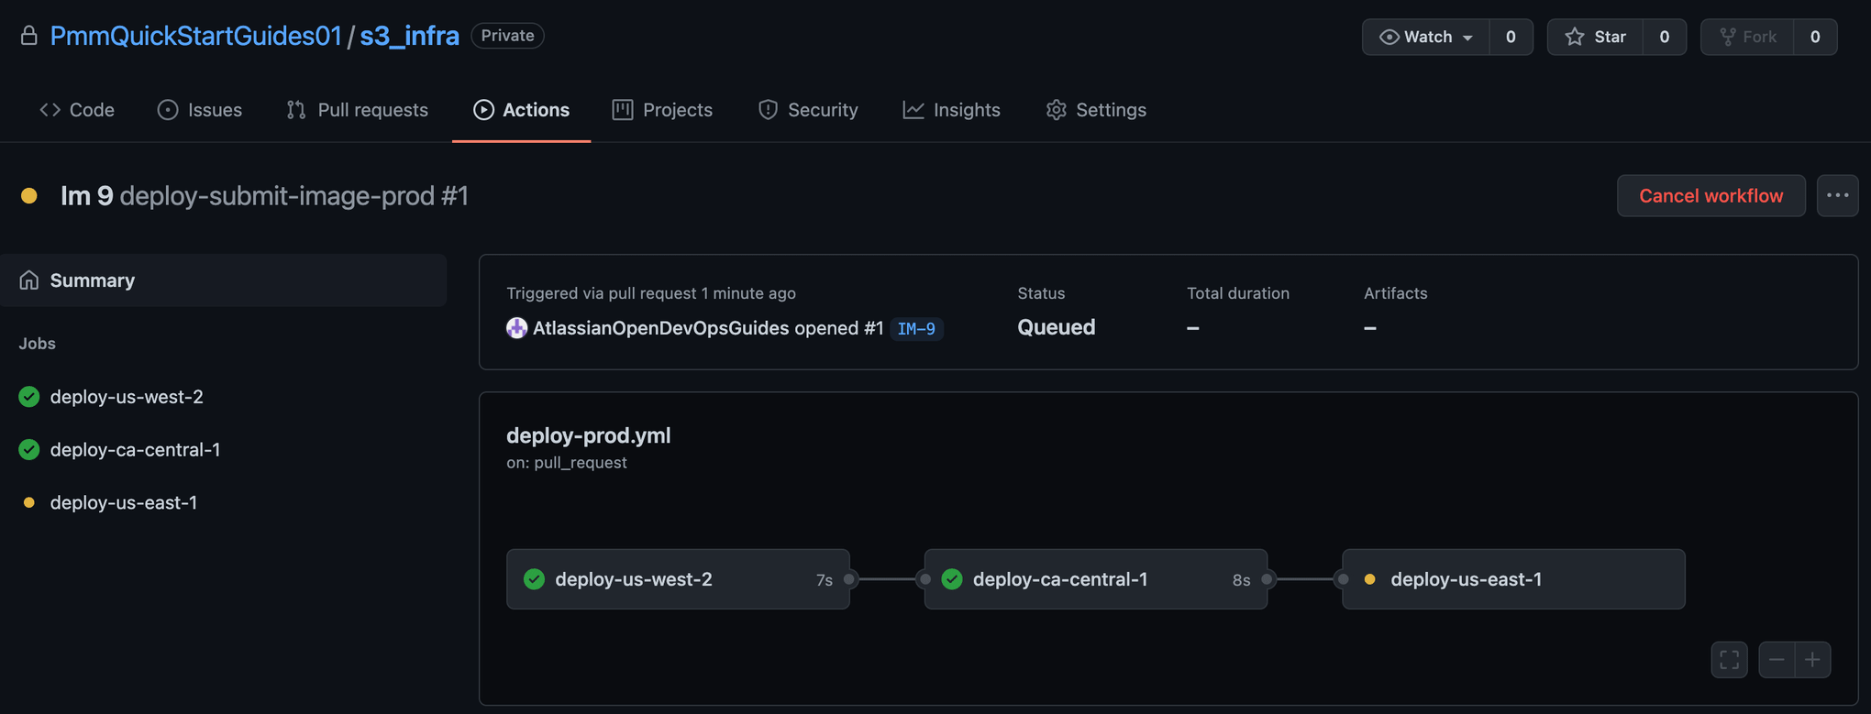Open the IM-9 branch label link
Screen dimensions: 1871x714
916,329
